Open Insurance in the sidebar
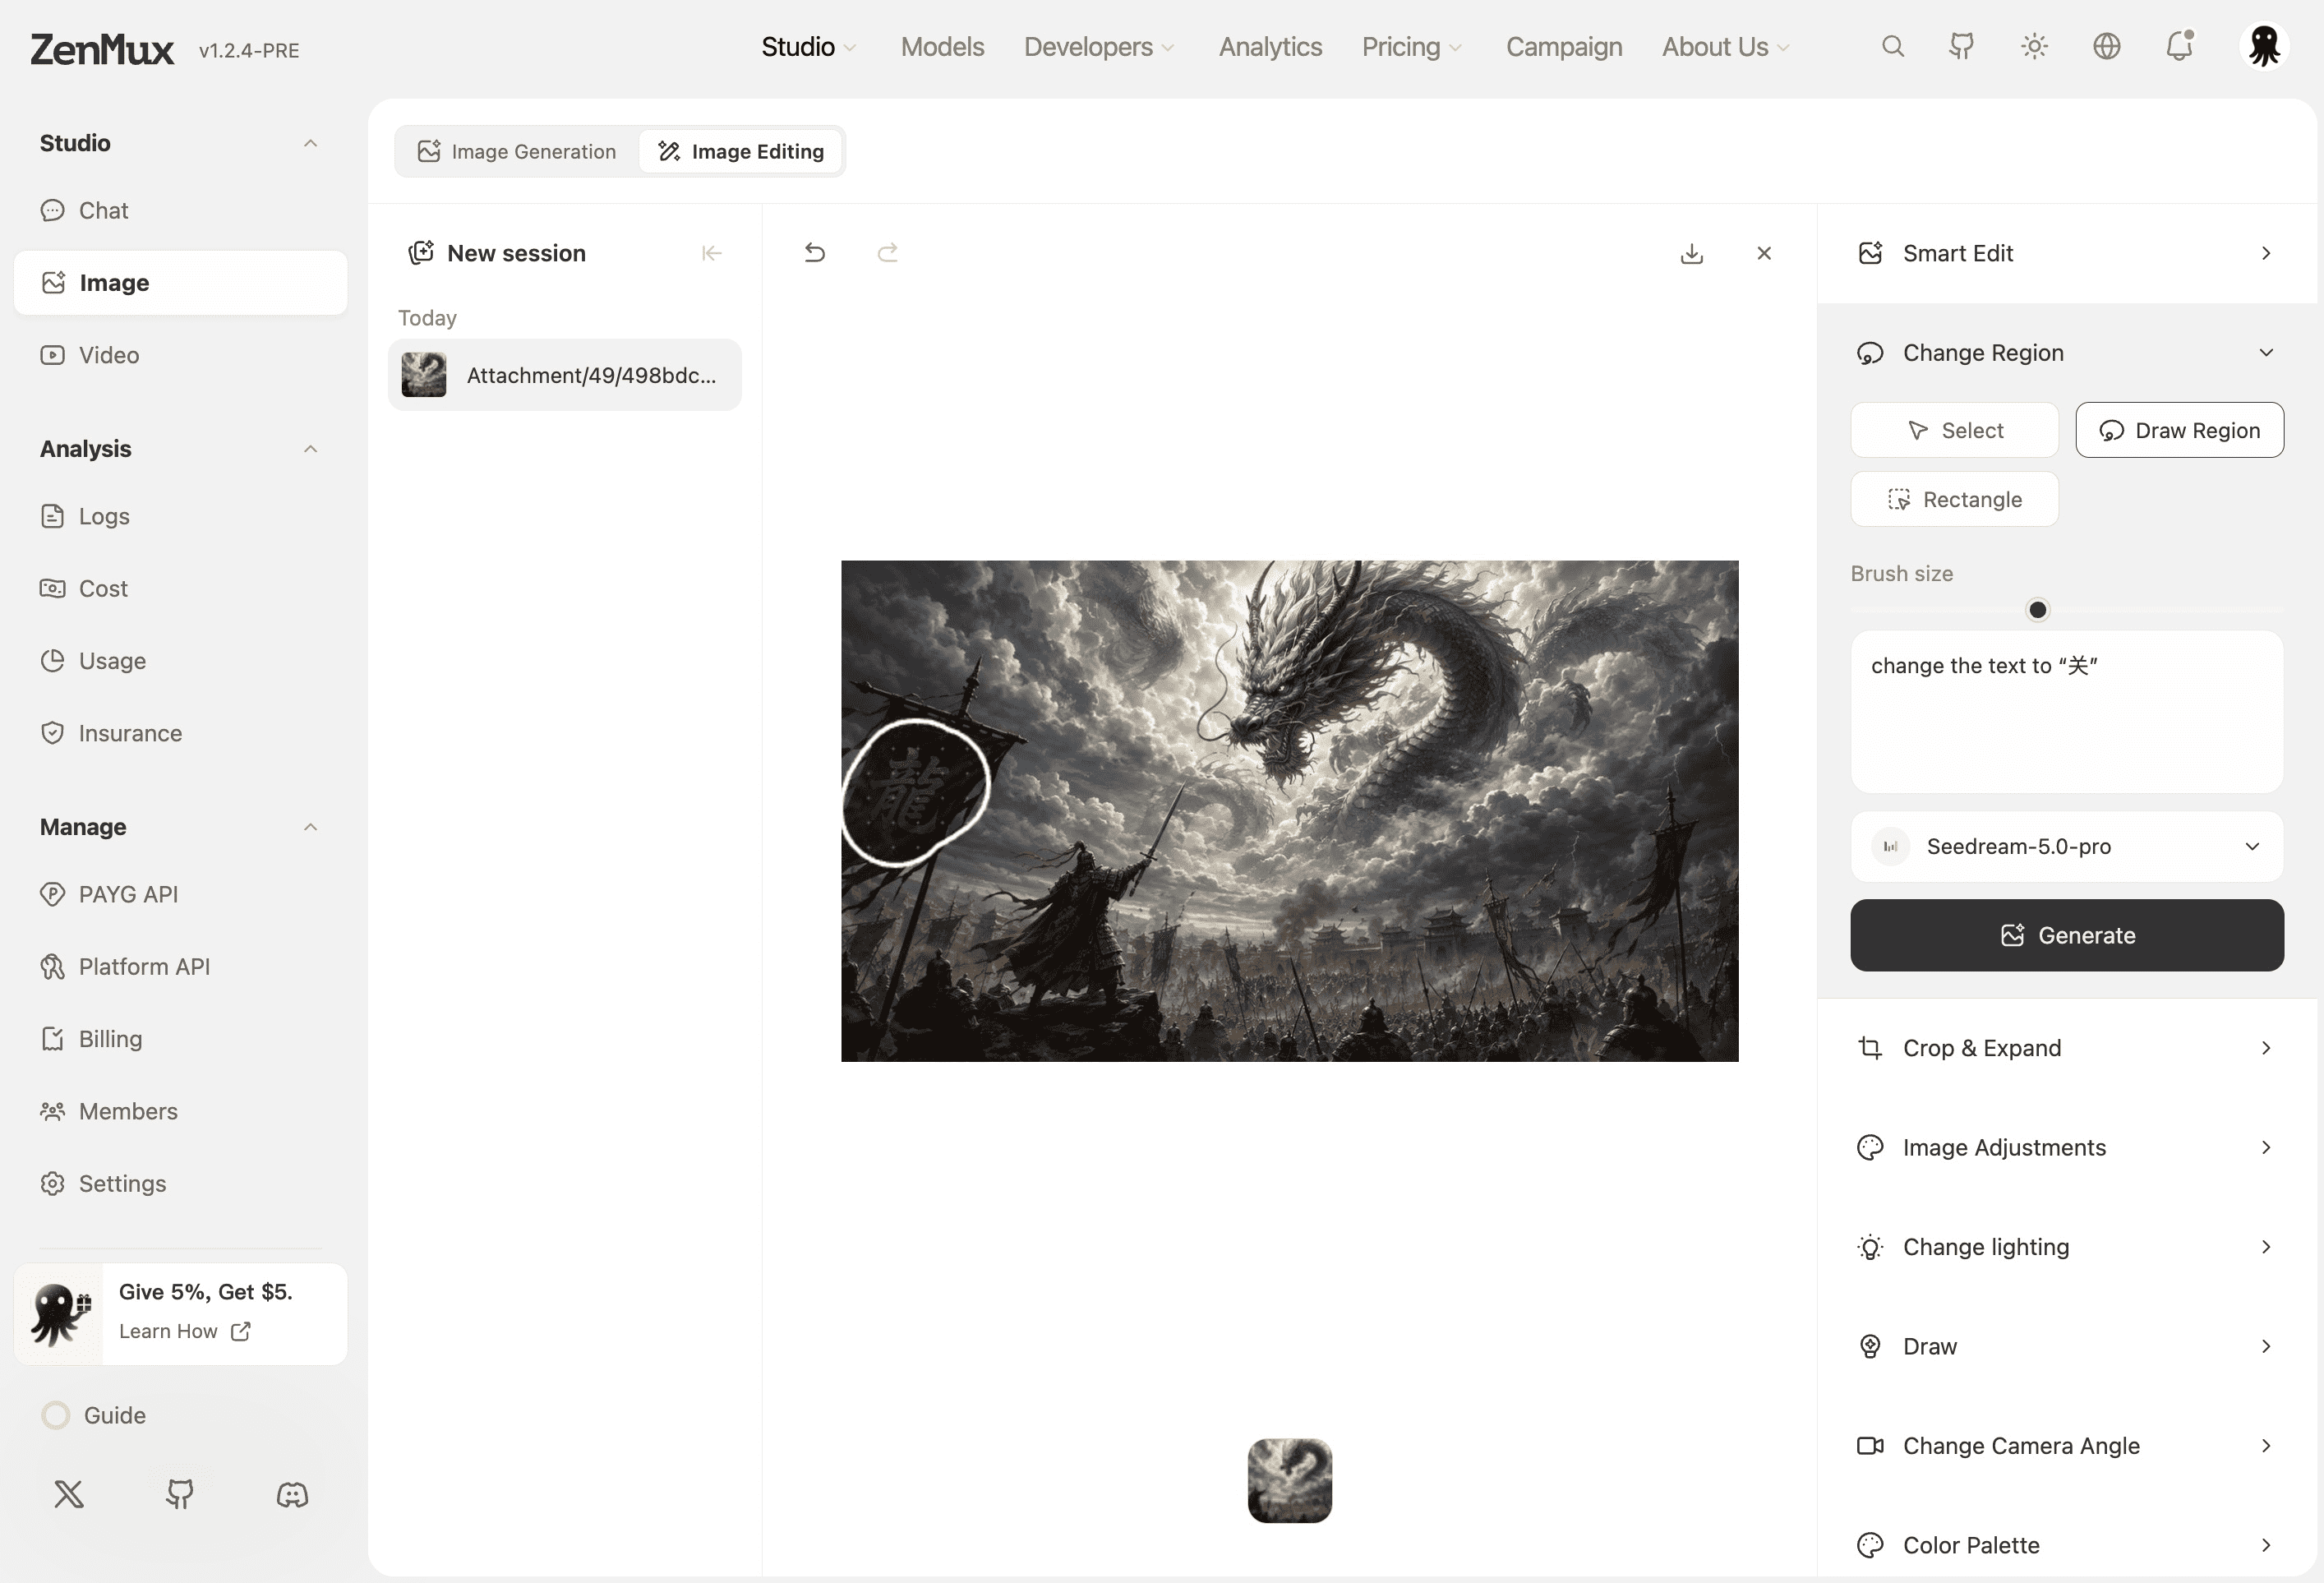The width and height of the screenshot is (2324, 1583). coord(180,733)
